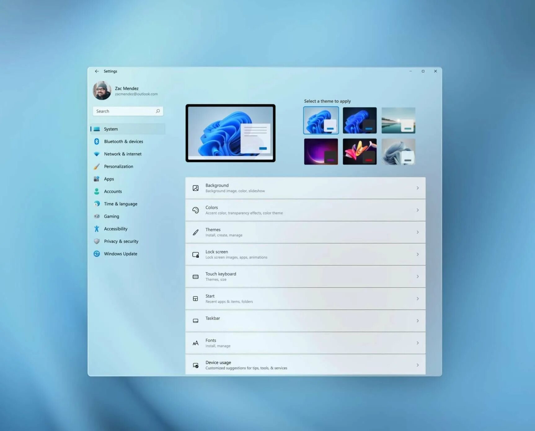Click the Lock screen icon
Screen dimensions: 535x431
click(196, 254)
